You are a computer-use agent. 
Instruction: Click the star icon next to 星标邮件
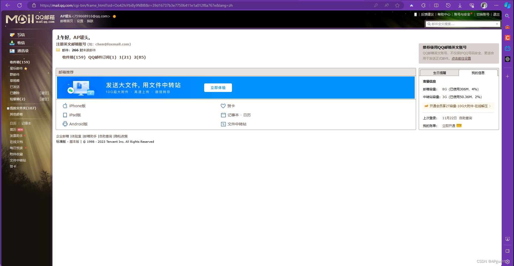(x=26, y=68)
